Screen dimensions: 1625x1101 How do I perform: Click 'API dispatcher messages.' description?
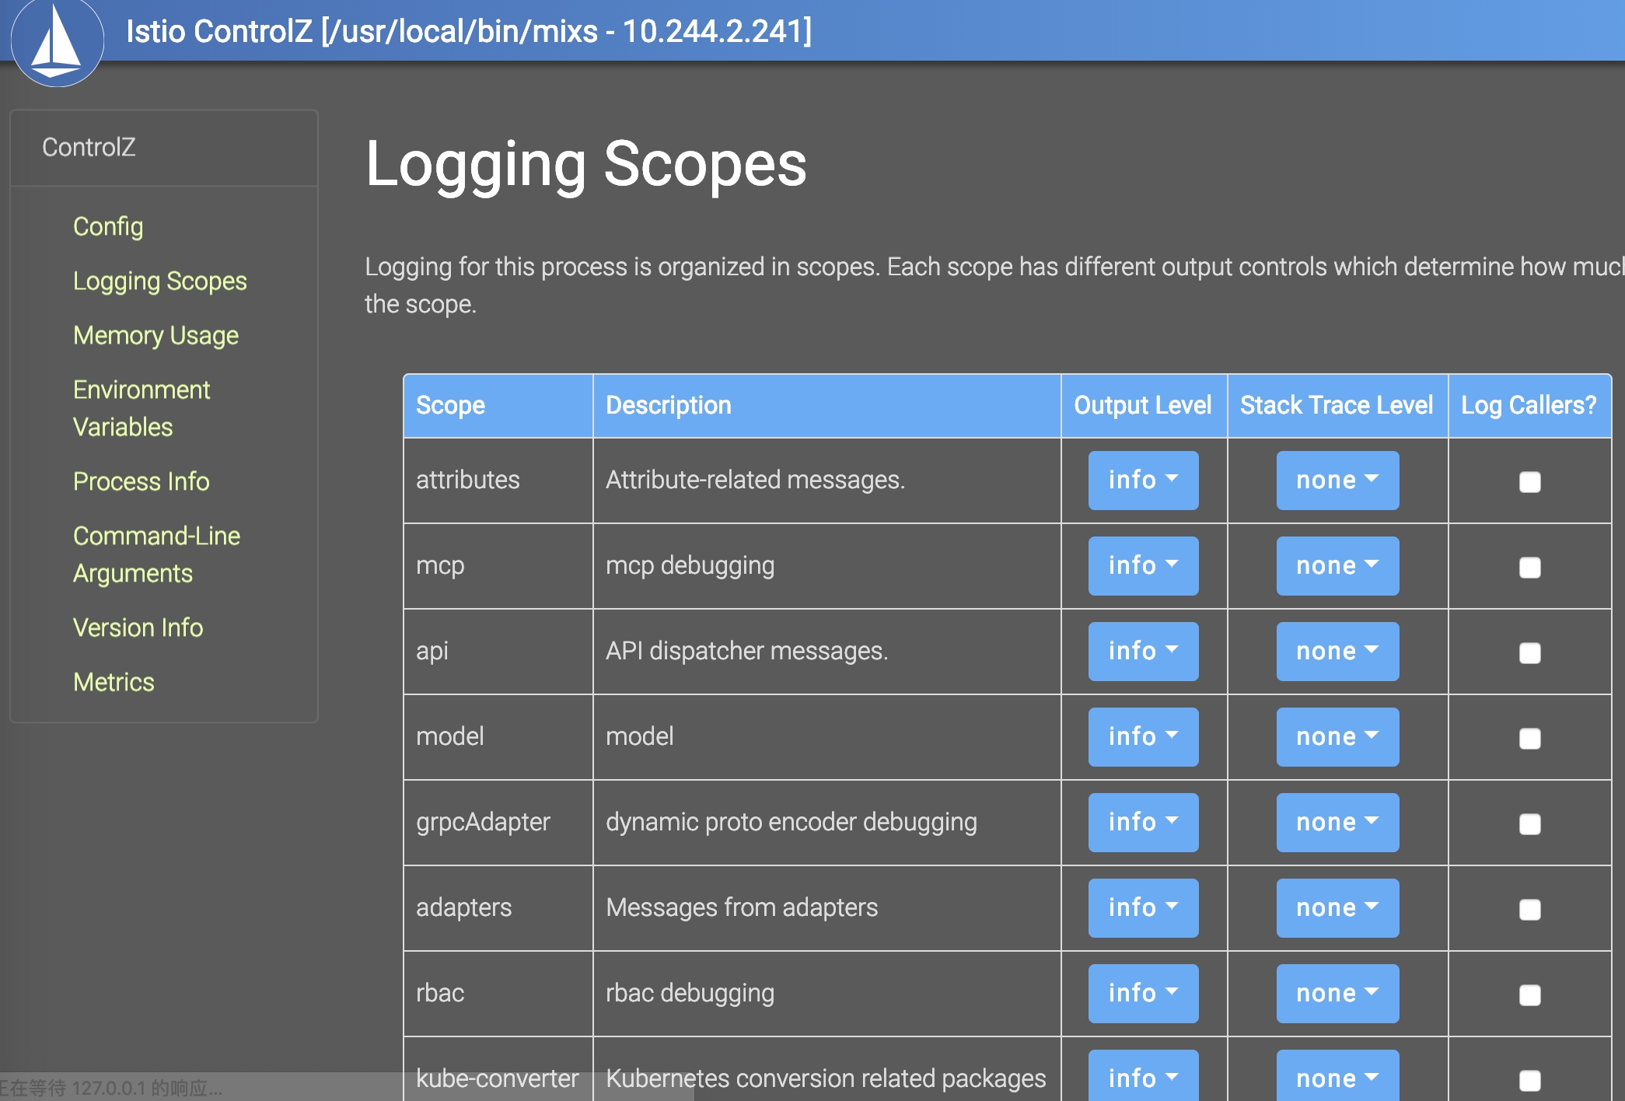[x=746, y=651]
